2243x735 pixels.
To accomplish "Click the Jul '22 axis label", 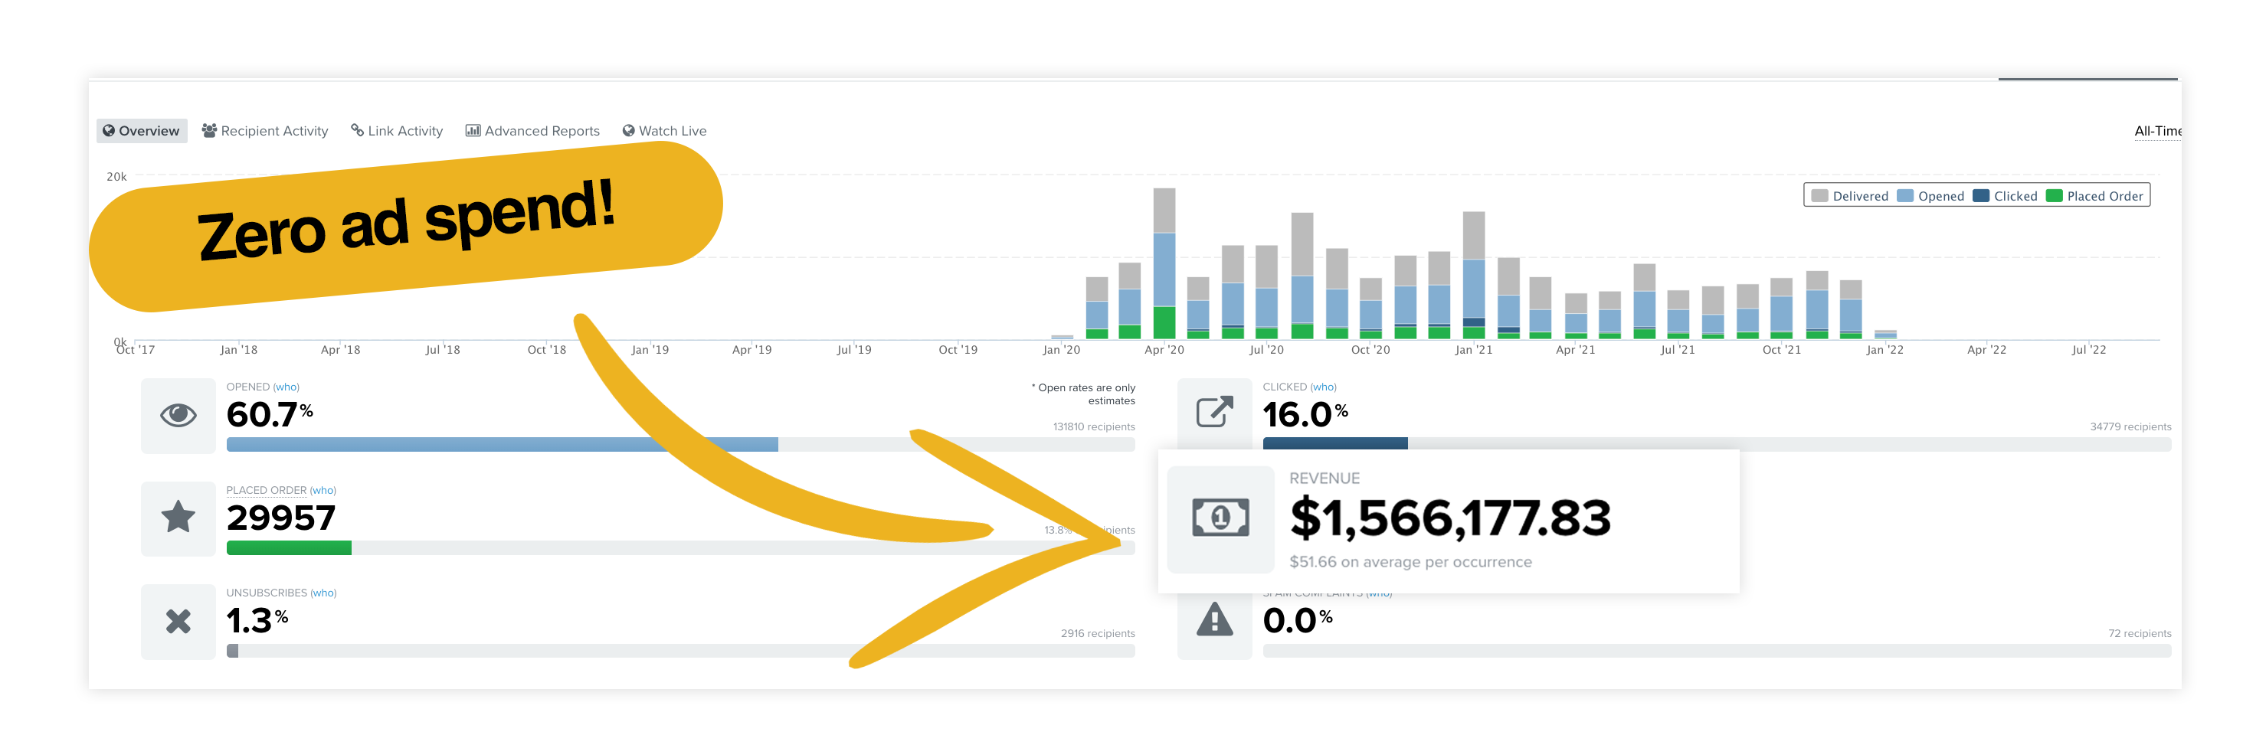I will click(x=2089, y=350).
